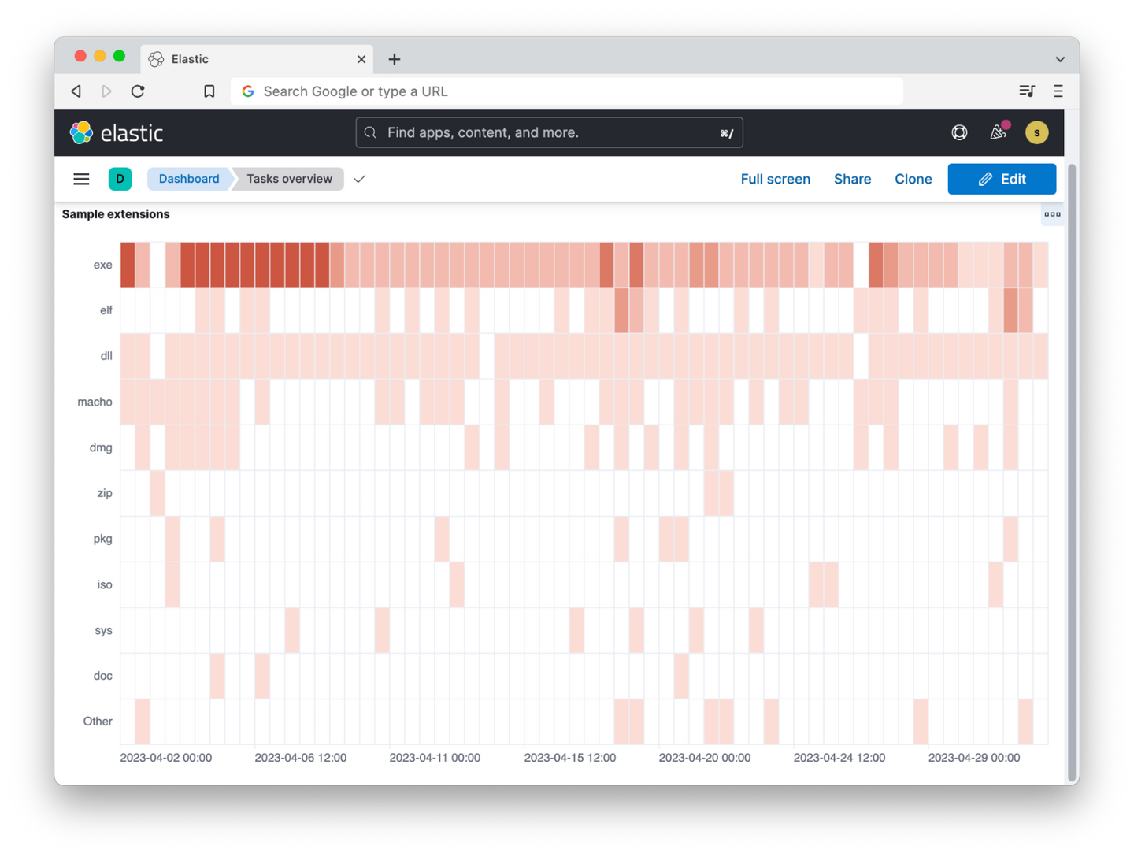The image size is (1134, 857).
Task: Click the Elastic logo in header
Action: coord(117,133)
